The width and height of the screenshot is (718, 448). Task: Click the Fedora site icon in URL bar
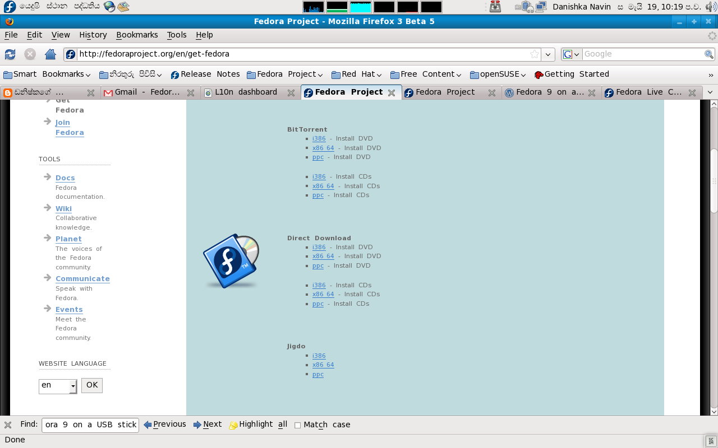coord(71,54)
